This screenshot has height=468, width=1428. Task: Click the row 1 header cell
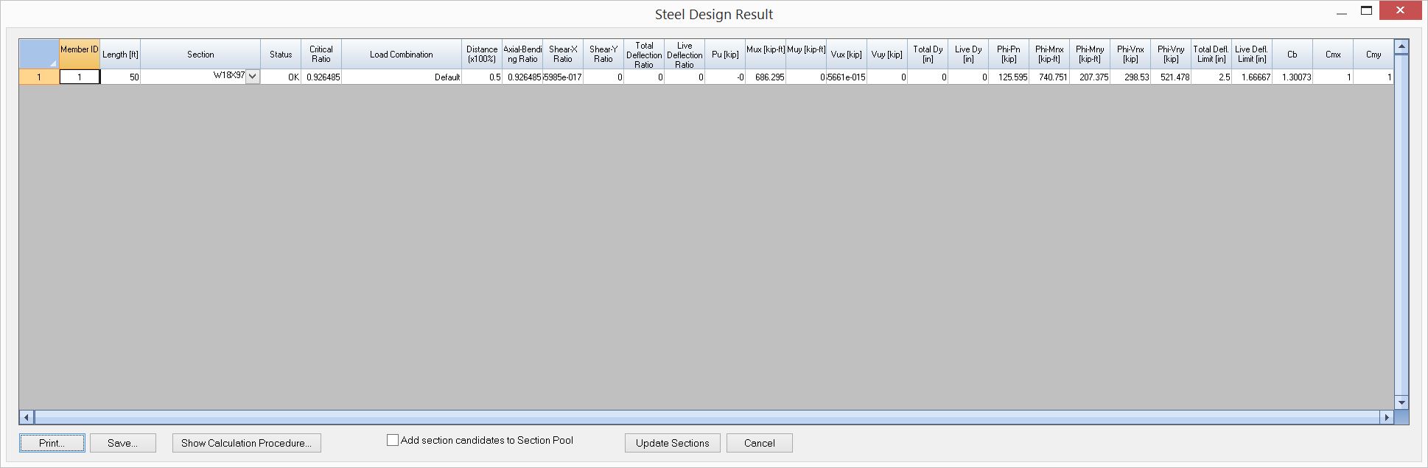point(39,77)
